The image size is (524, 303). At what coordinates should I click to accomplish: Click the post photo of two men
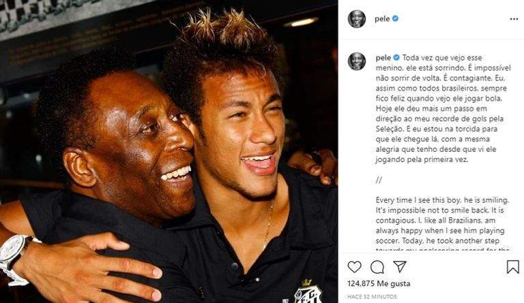169,151
